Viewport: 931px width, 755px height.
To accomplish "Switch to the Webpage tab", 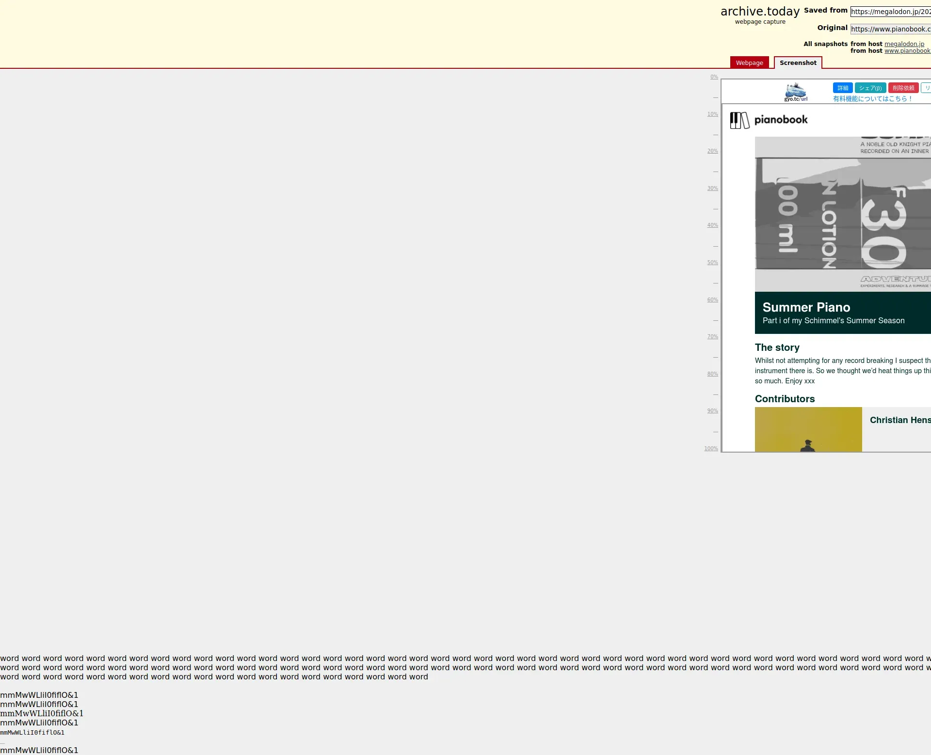I will click(x=749, y=63).
